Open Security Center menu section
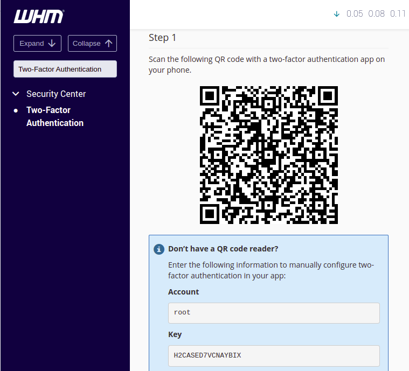Viewport: 409px width, 371px height. coord(56,94)
